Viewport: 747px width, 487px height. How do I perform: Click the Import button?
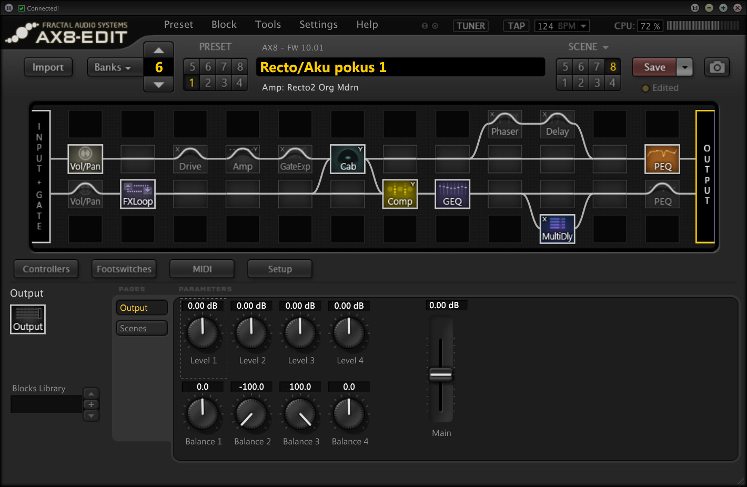48,67
